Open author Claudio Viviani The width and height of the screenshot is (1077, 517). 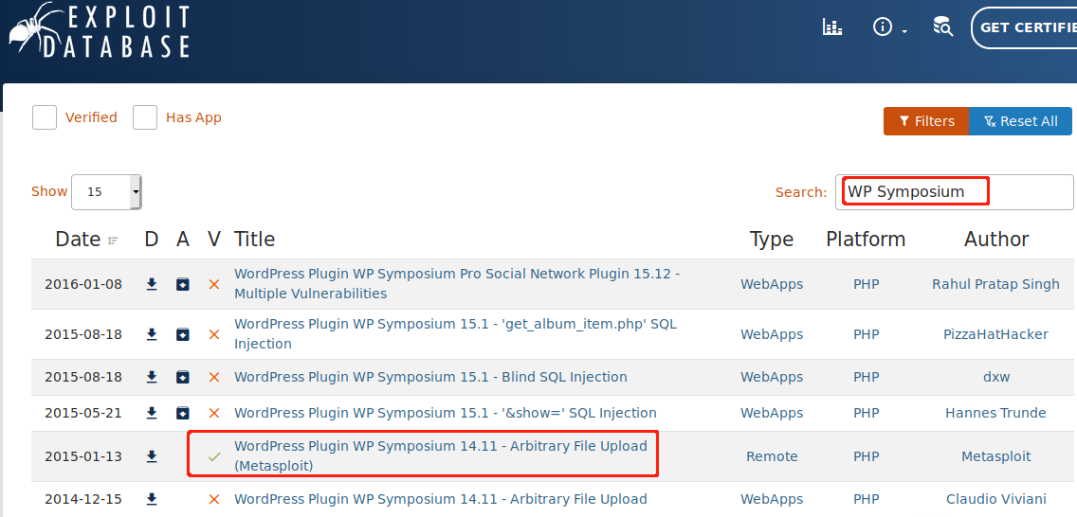click(995, 499)
